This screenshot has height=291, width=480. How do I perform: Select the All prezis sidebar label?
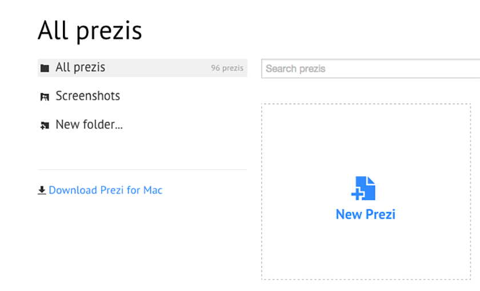click(x=80, y=67)
